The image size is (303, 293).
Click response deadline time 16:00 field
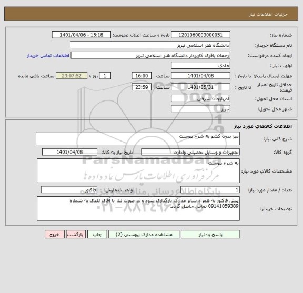pos(142,76)
